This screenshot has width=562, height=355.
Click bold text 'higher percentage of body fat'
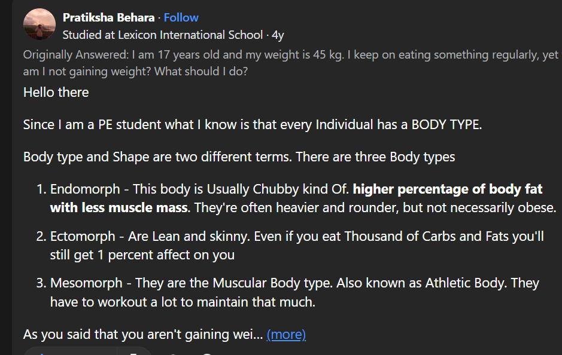click(x=448, y=189)
